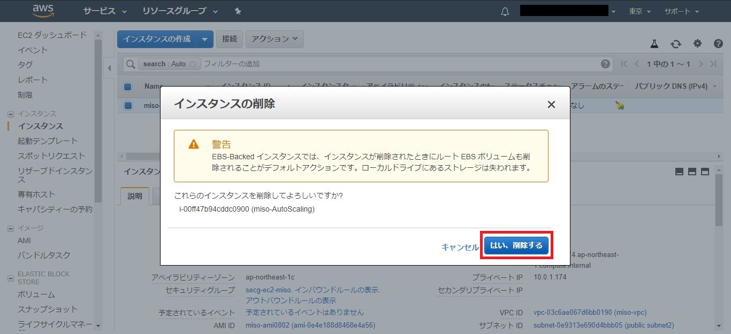Image resolution: width=731 pixels, height=334 pixels.
Task: Confirm with はい、削除する button
Action: coord(516,246)
